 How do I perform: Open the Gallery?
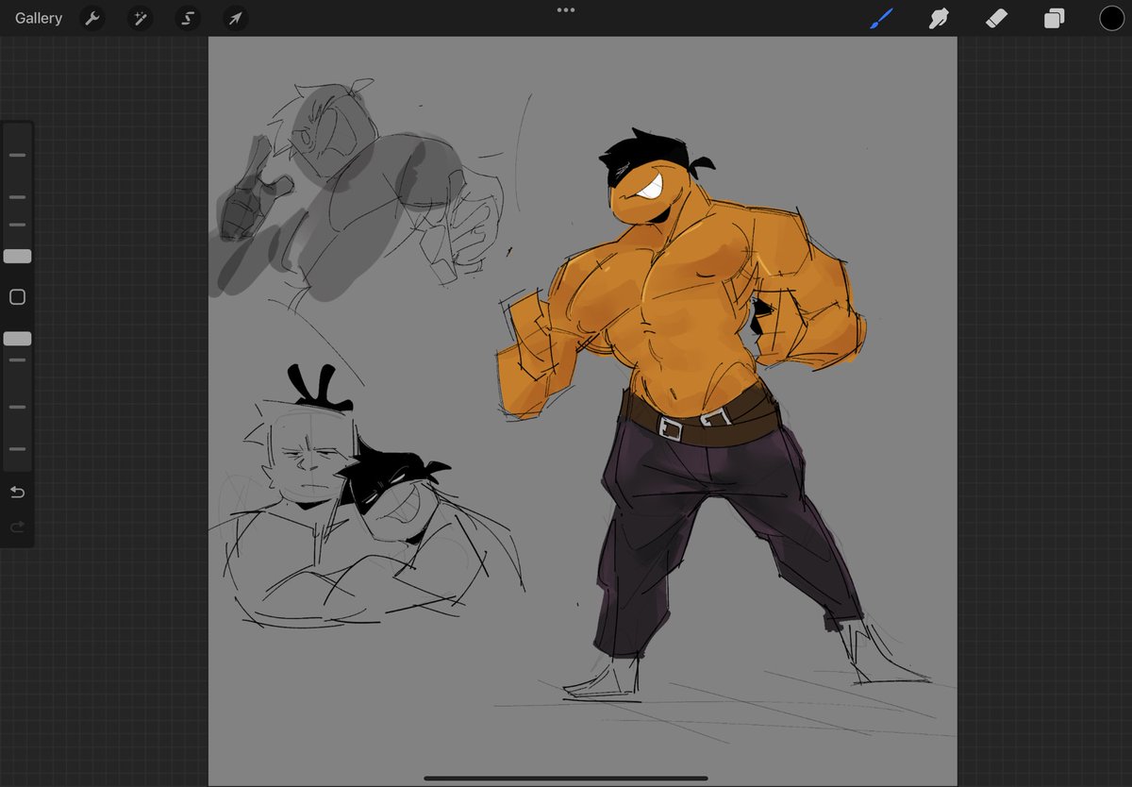pos(39,18)
